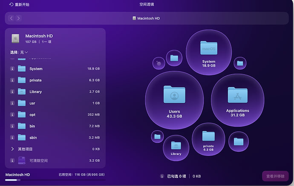Viewport: 294px width, 186px height.
Task: Click the 352 MB size value
Action: (94, 115)
